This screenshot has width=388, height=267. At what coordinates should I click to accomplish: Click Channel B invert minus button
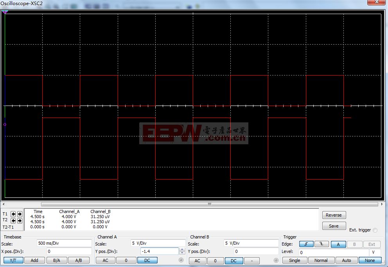pyautogui.click(x=252, y=261)
